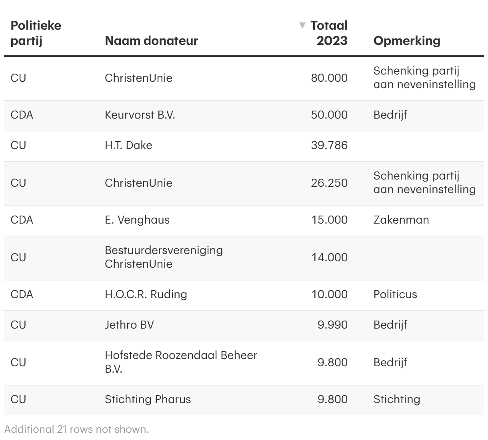Click the Naam donateur column header
488x440 pixels.
151,40
